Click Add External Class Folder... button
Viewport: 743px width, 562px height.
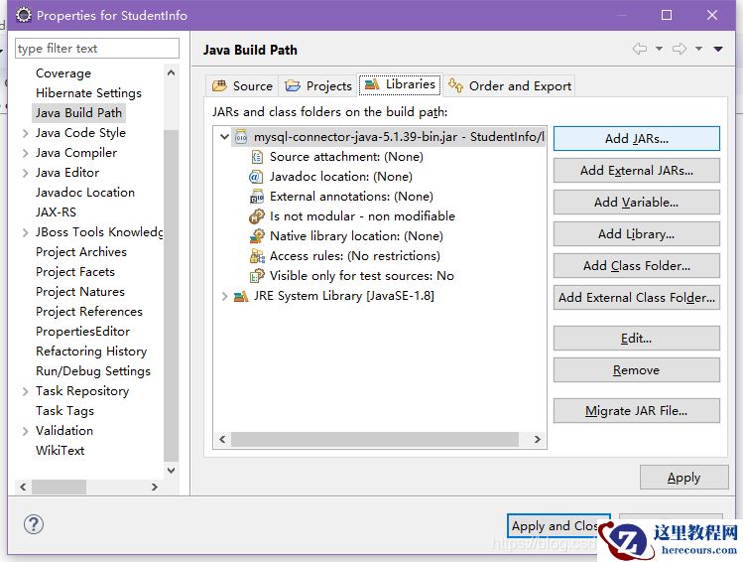[637, 297]
